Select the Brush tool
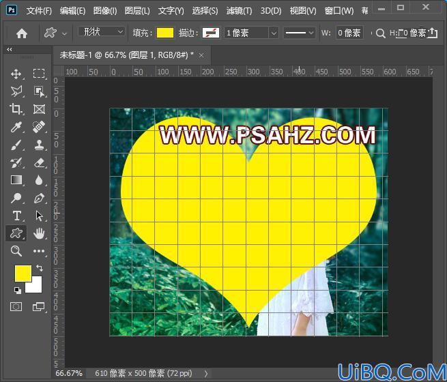The image size is (447, 382). coord(16,145)
